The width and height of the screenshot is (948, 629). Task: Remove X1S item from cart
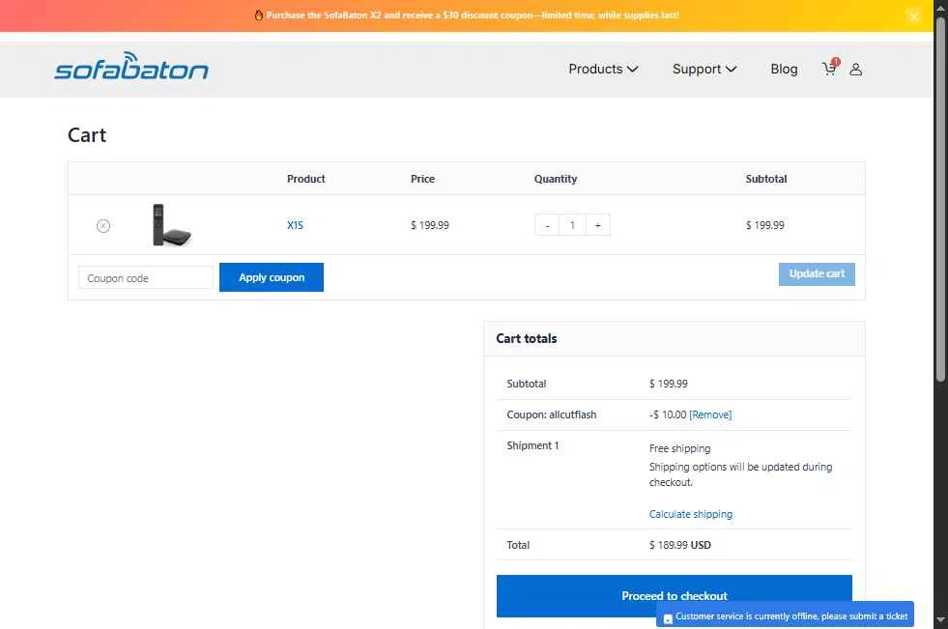pos(103,225)
